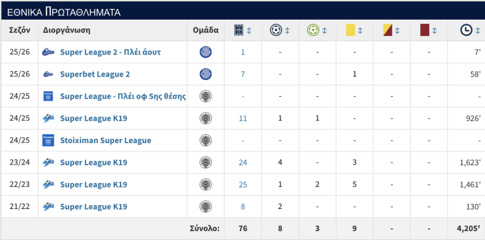Viewport: 485px width, 240px height.
Task: Click team crest in Superbet League 2 row
Action: (x=206, y=74)
